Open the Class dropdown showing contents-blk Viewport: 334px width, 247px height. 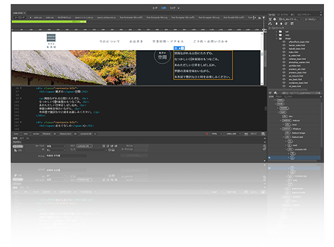point(84,146)
